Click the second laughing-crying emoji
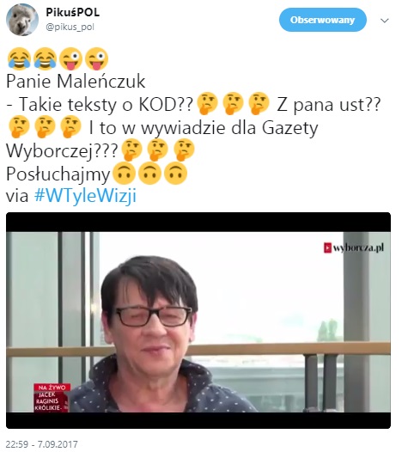 pos(45,59)
